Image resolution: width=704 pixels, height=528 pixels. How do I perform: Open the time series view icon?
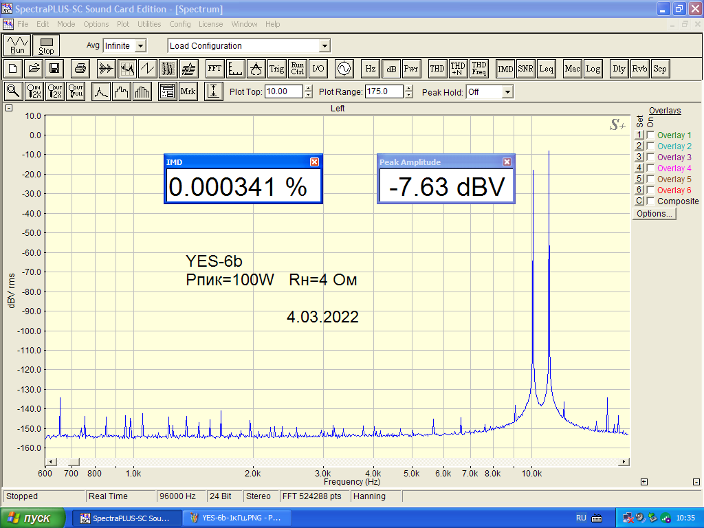pos(107,69)
